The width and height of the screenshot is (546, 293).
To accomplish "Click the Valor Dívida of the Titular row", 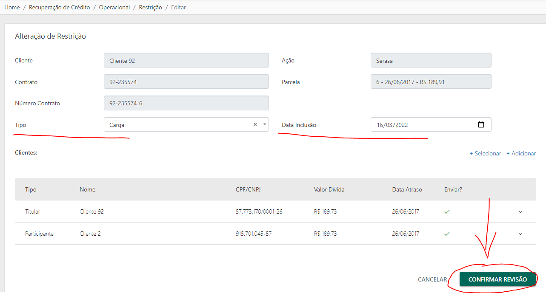I will click(x=326, y=211).
